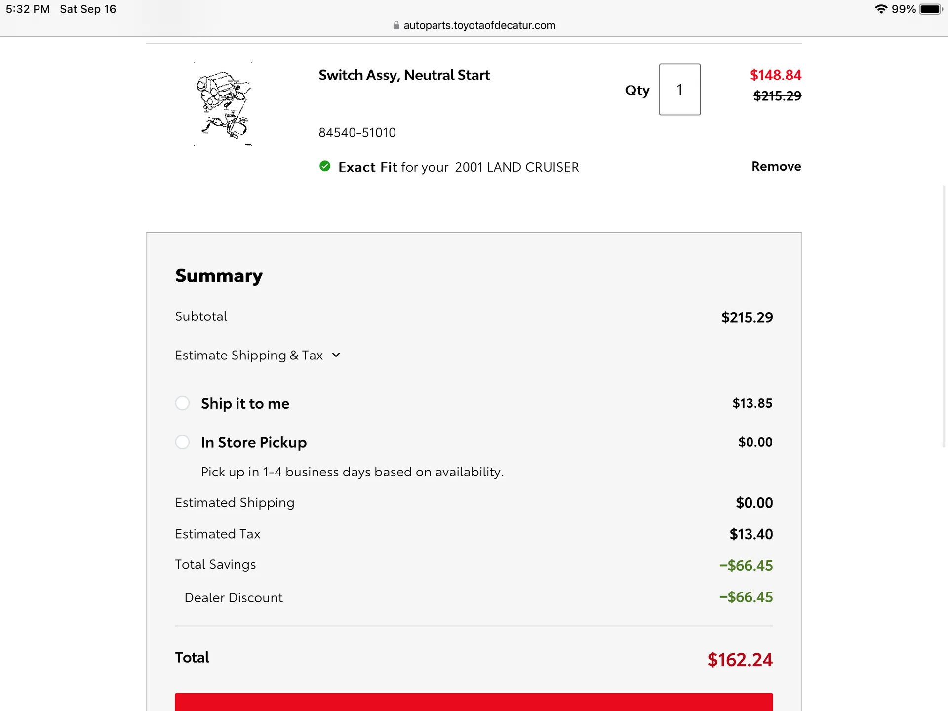Click the red checkout button below Total

click(474, 702)
